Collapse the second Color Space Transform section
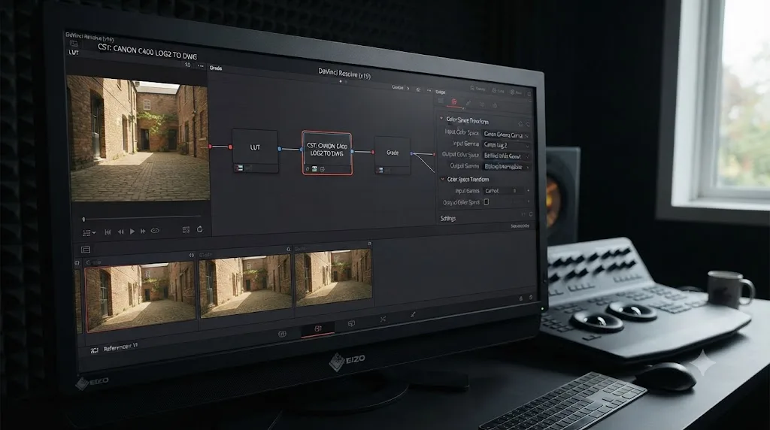This screenshot has height=430, width=770. [x=442, y=179]
